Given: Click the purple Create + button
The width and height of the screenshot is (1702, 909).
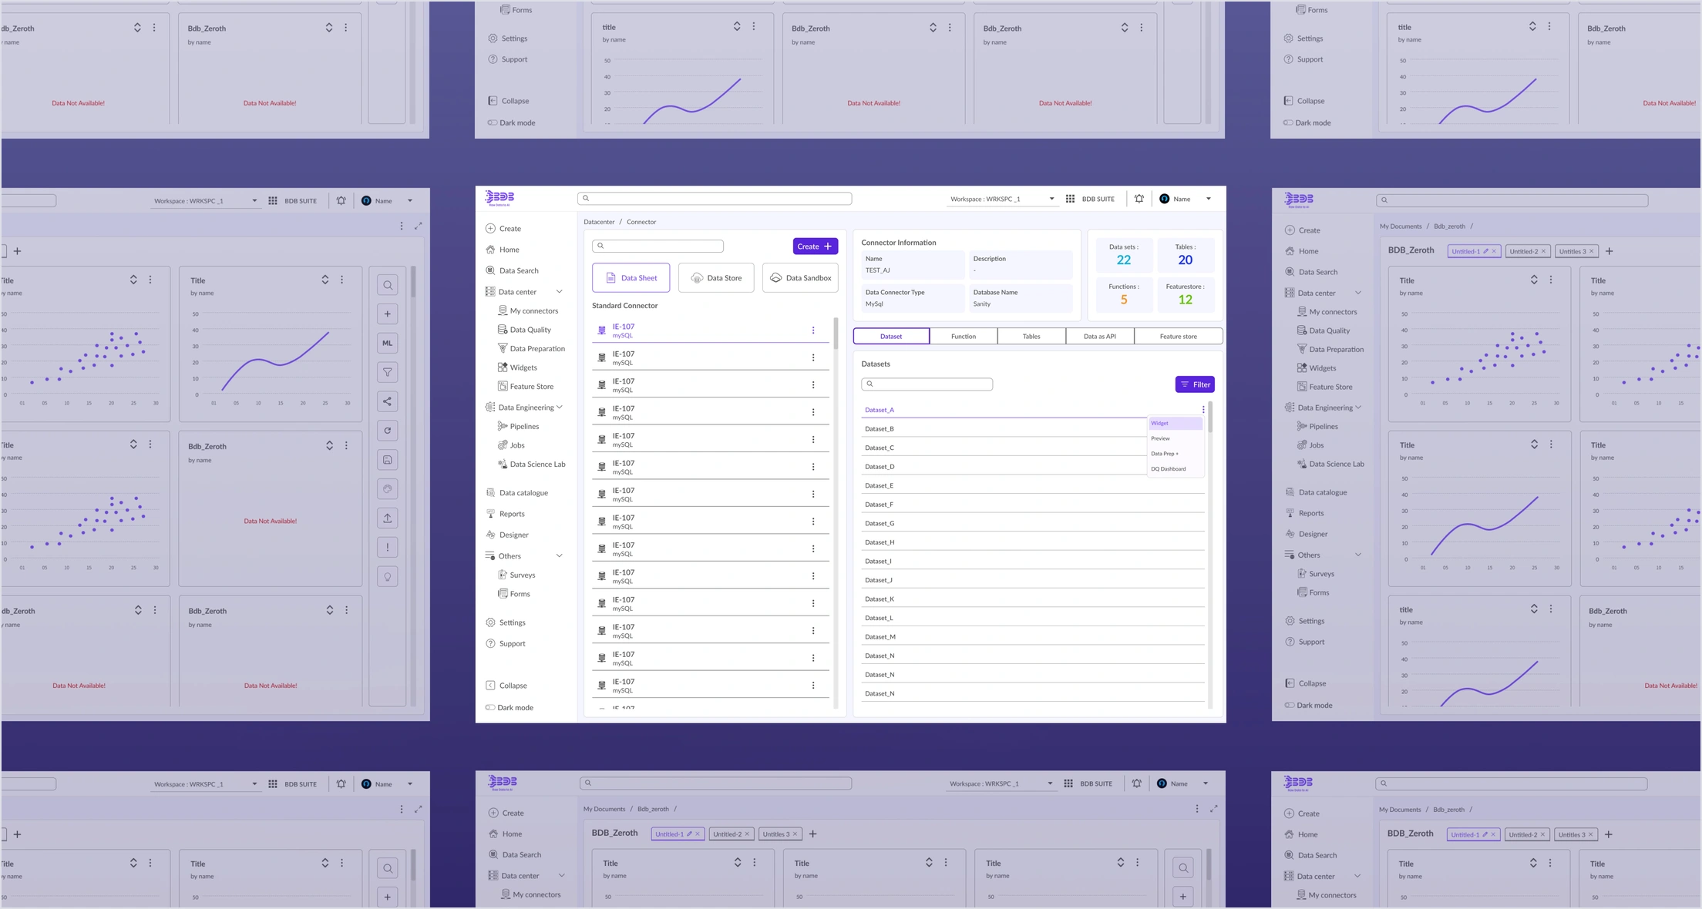Looking at the screenshot, I should 816,247.
